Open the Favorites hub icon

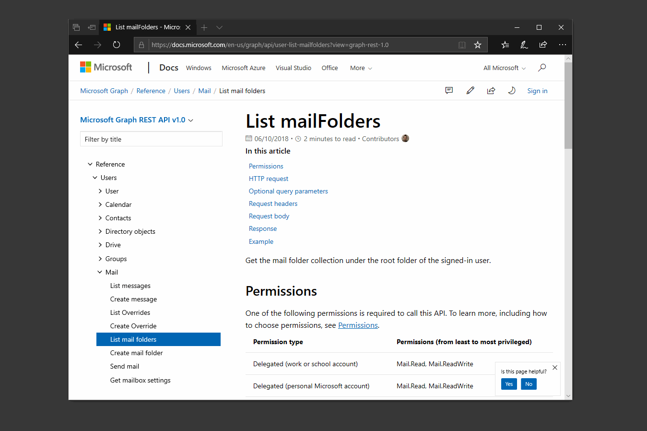click(505, 45)
